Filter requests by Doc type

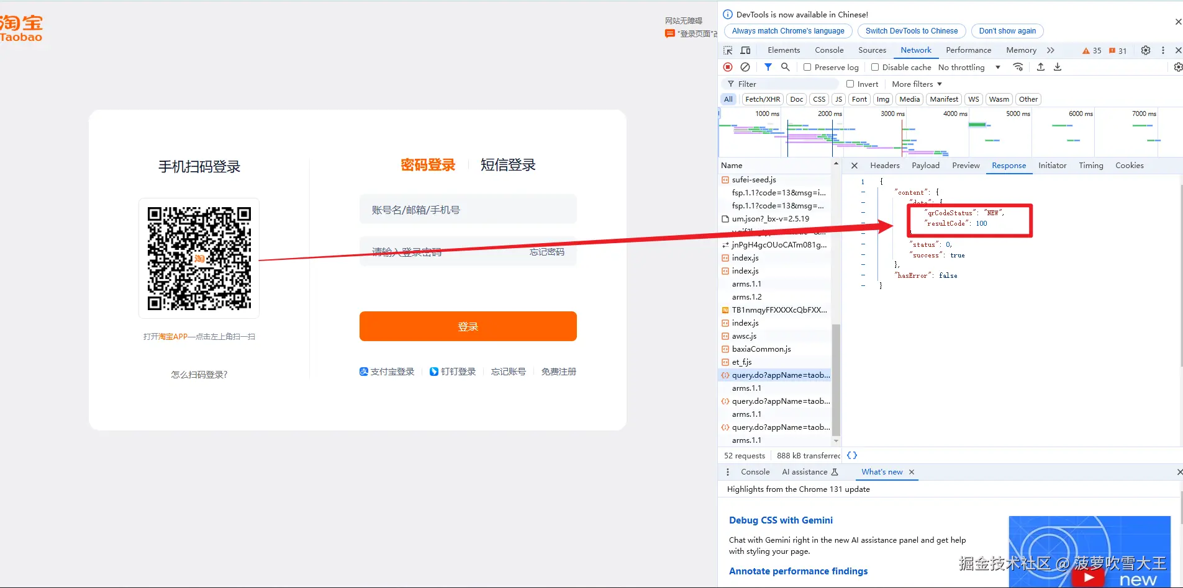tap(797, 99)
